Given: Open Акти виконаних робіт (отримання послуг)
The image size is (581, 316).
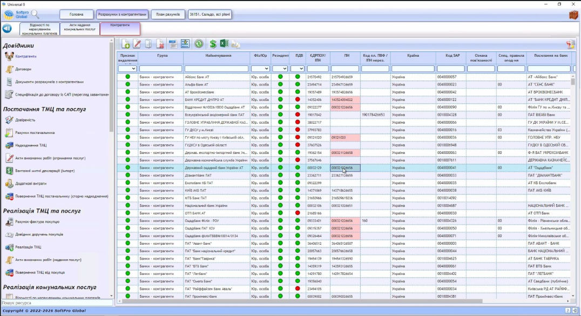Looking at the screenshot, I should coord(50,158).
